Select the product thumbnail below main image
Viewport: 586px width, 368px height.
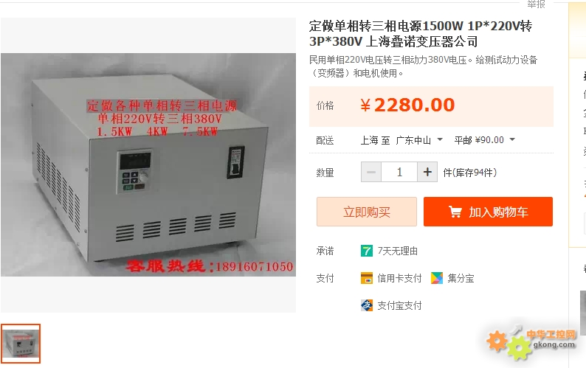(21, 344)
